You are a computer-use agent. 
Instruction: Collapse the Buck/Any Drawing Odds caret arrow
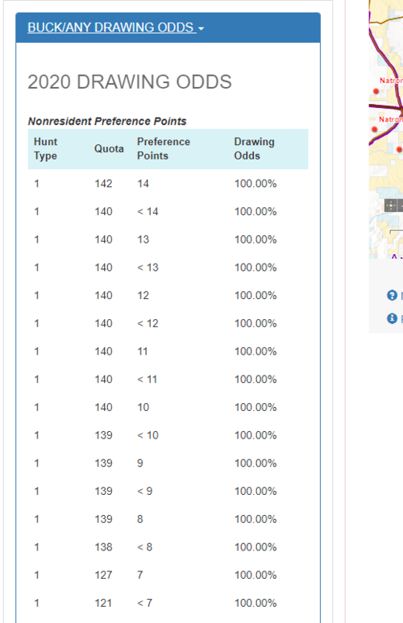pos(201,28)
